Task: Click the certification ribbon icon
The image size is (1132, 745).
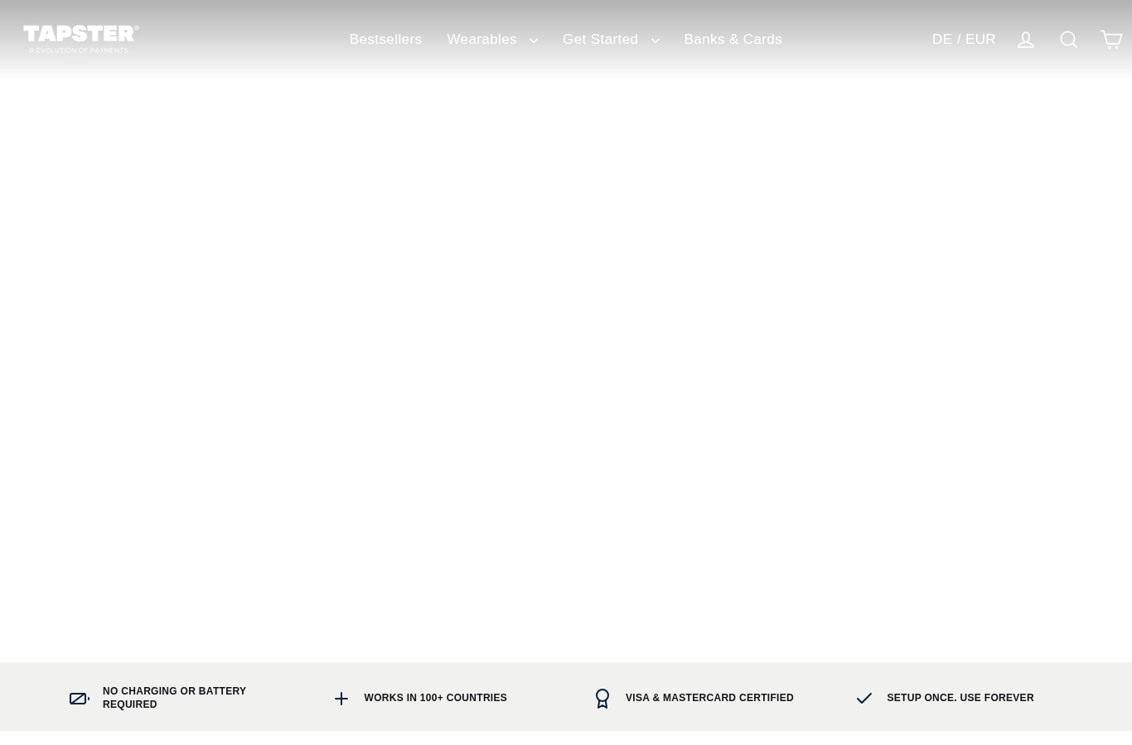Action: coord(602,699)
